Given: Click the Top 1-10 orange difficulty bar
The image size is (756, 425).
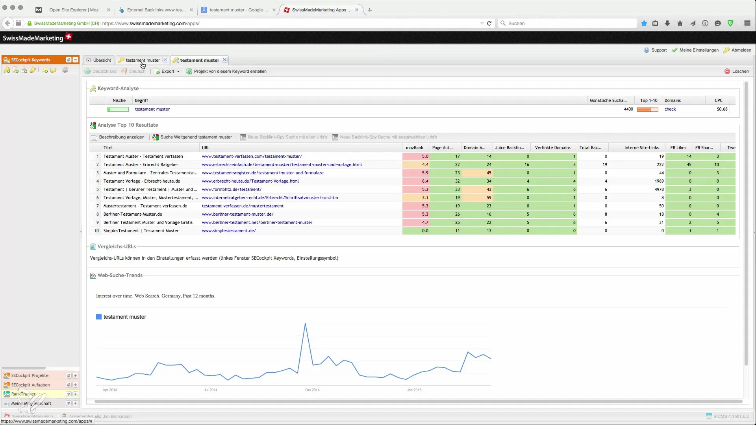Looking at the screenshot, I should (647, 109).
